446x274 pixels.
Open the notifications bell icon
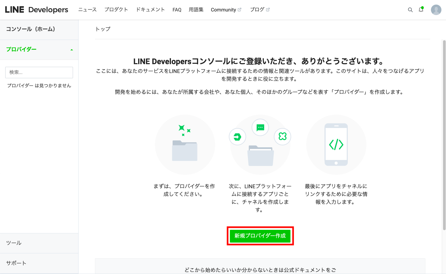pos(421,10)
